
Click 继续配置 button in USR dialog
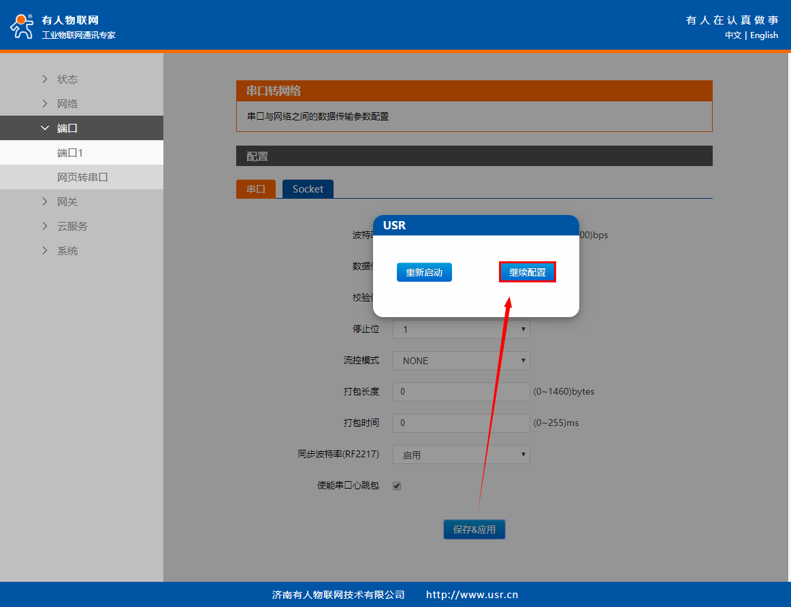tap(528, 272)
